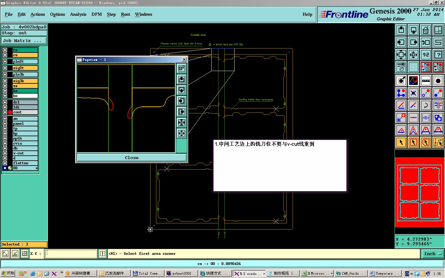Click the rotate arc arrow icon

pyautogui.click(x=426, y=105)
